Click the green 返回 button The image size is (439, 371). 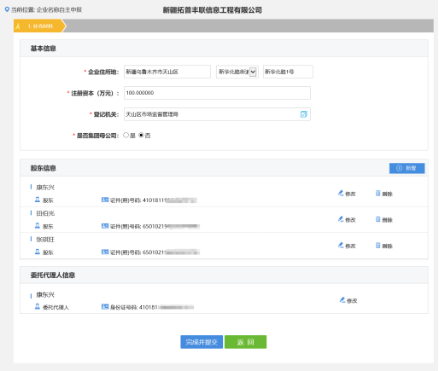[245, 342]
